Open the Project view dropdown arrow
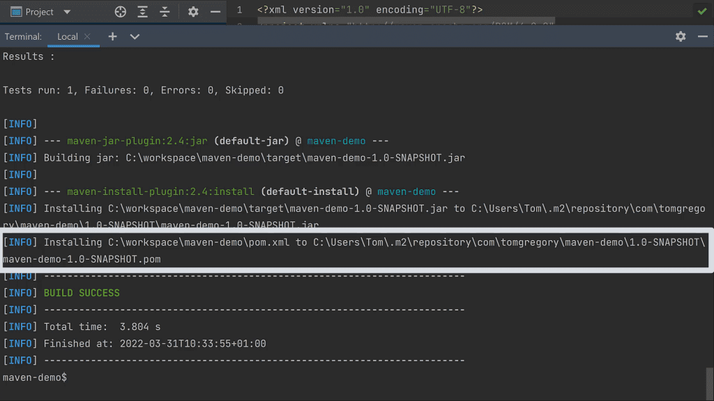The width and height of the screenshot is (714, 401). [x=67, y=12]
